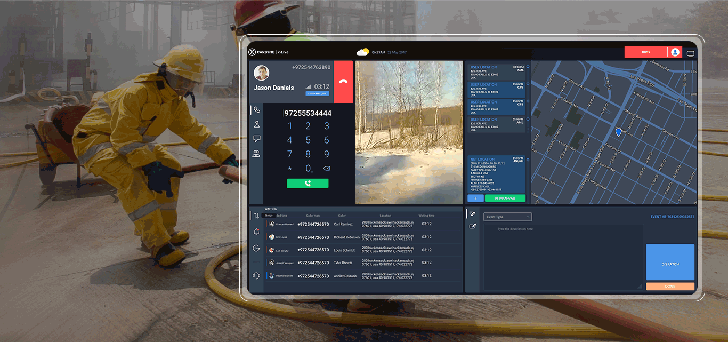The image size is (728, 342).
Task: Open the group contacts icon
Action: pyautogui.click(x=256, y=154)
